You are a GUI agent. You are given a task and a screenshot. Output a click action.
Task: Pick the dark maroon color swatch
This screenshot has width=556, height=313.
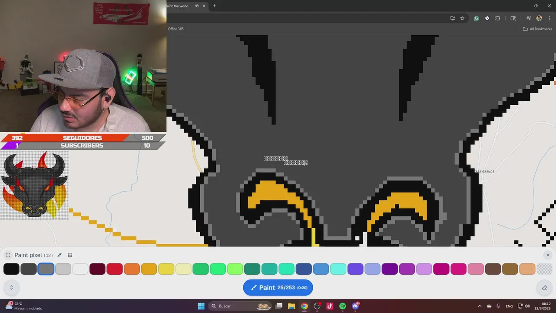97,269
